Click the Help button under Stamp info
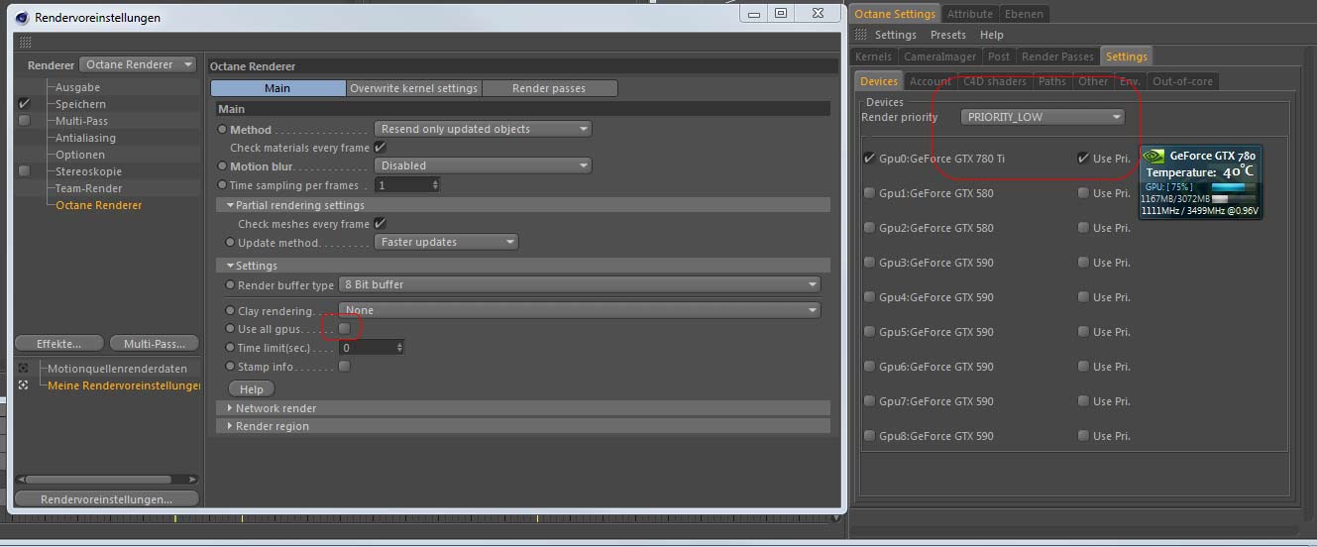 (x=252, y=388)
